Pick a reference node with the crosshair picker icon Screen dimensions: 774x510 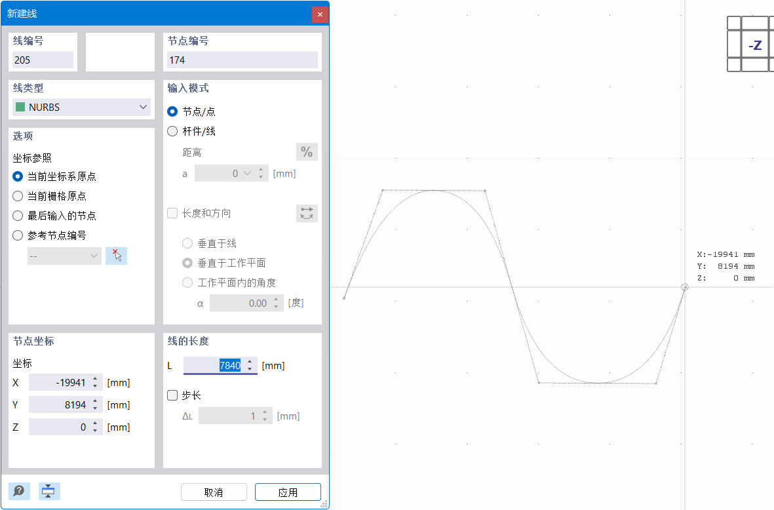coord(116,256)
